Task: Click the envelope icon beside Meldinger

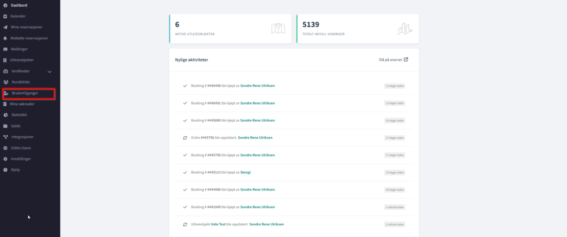Action: (5, 49)
